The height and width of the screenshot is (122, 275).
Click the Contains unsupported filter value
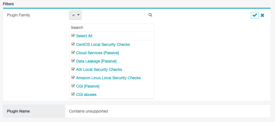click(89, 111)
